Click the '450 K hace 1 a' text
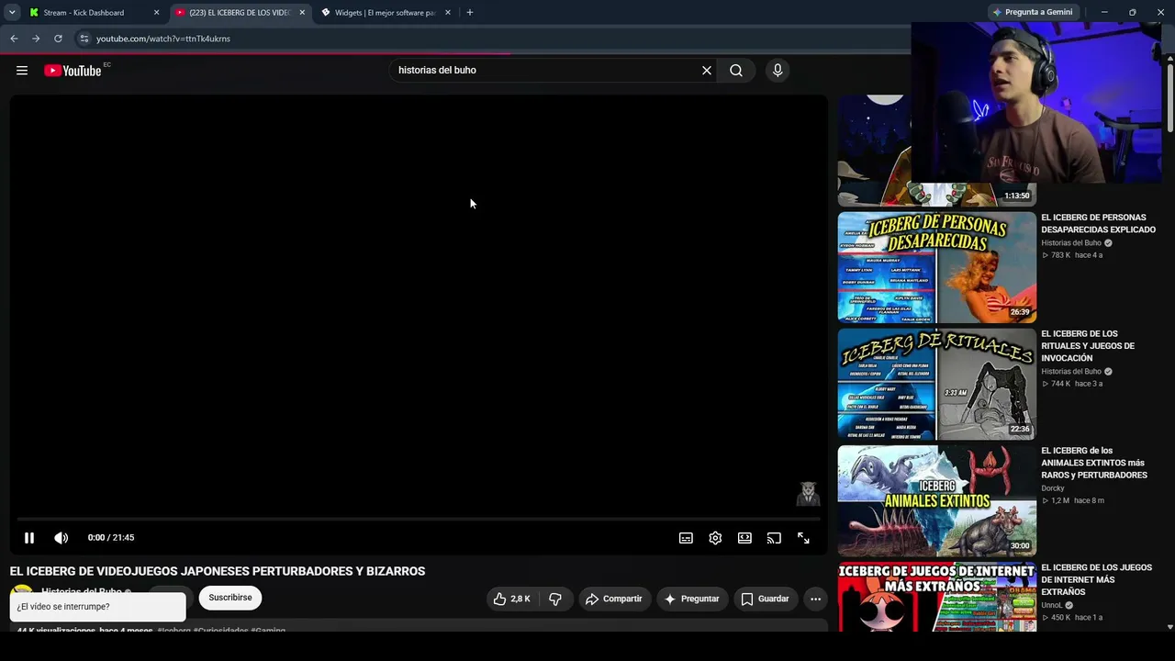Viewport: 1175px width, 661px height. coord(1072,618)
